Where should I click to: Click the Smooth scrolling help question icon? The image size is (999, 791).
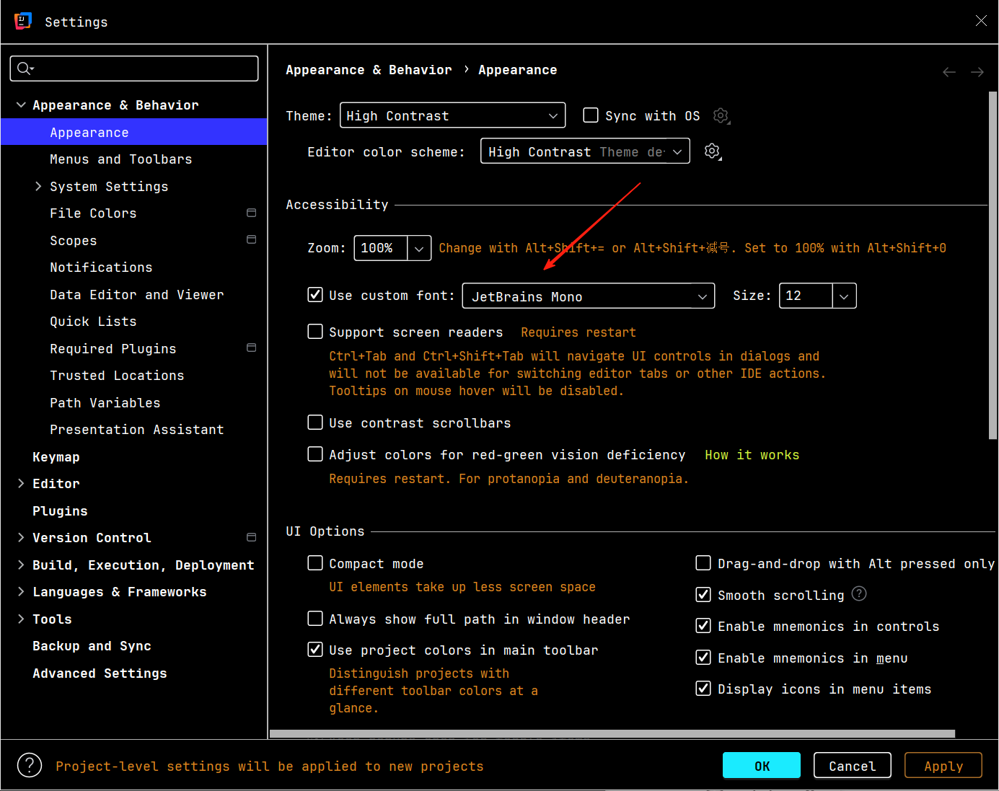859,594
